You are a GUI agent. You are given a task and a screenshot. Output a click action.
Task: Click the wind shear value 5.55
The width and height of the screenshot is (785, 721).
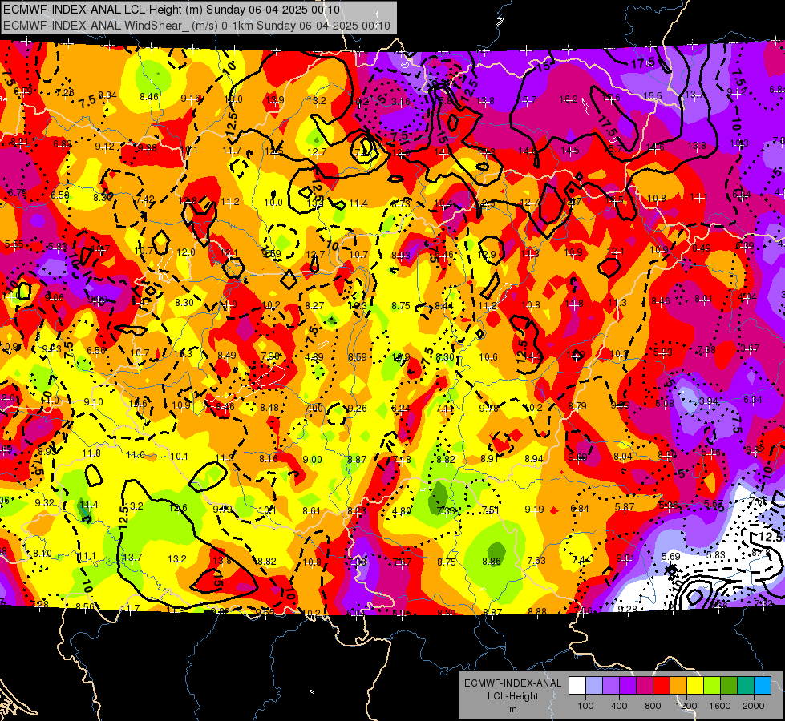click(14, 244)
